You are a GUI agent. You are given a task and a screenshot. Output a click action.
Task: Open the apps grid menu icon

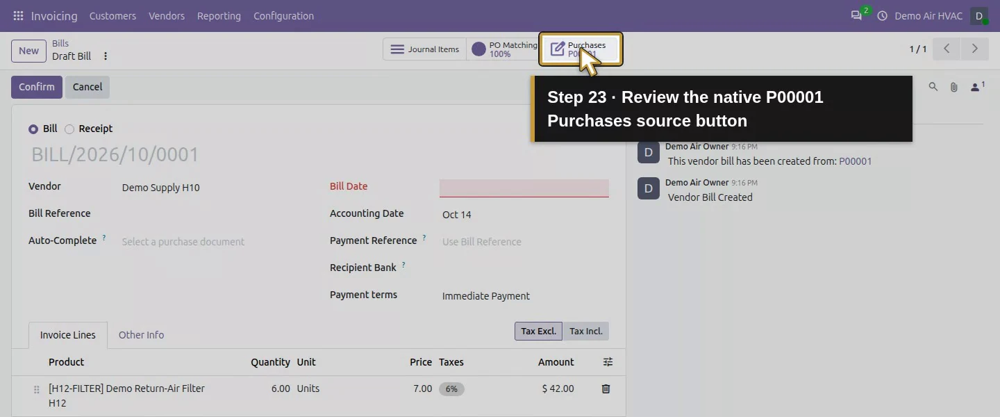(18, 15)
